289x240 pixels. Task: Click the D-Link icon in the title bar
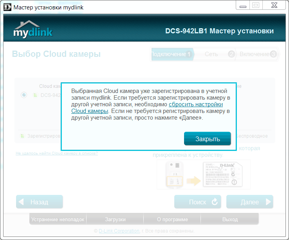coord(7,7)
